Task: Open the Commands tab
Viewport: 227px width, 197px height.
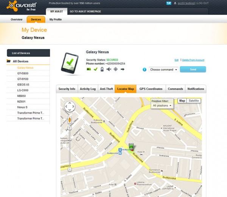Action: [175, 89]
